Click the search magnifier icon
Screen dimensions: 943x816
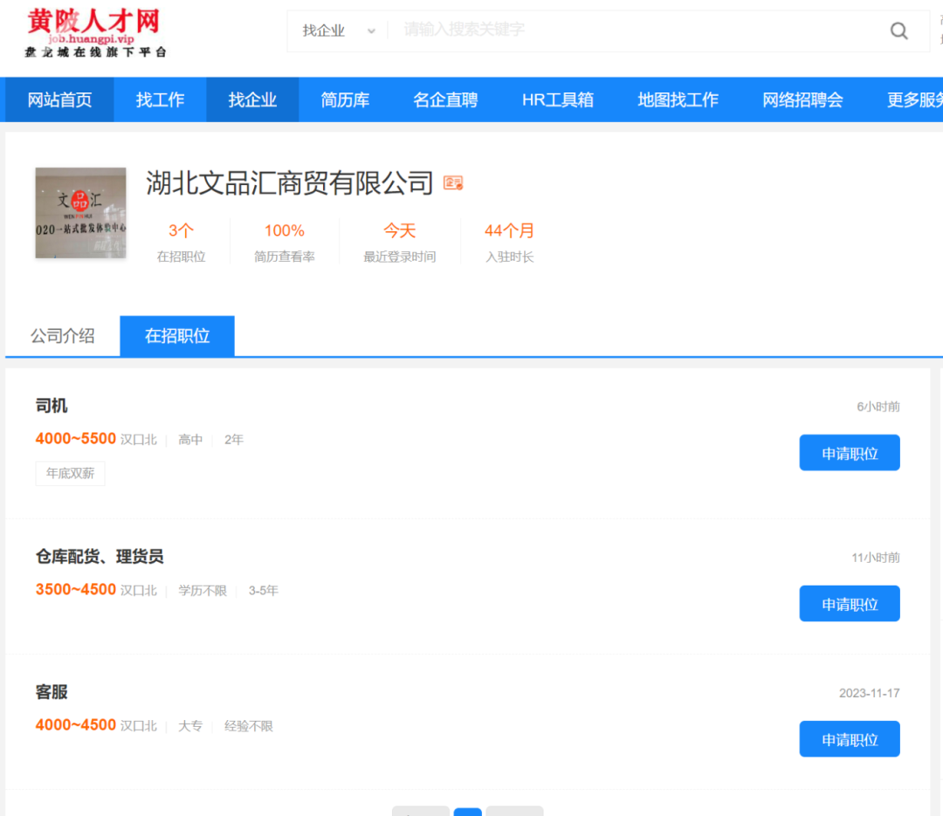[898, 31]
